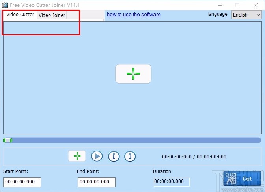Viewport: 265px width, 192px height.
Task: Click the blue timeline progress bar
Action: pyautogui.click(x=132, y=140)
